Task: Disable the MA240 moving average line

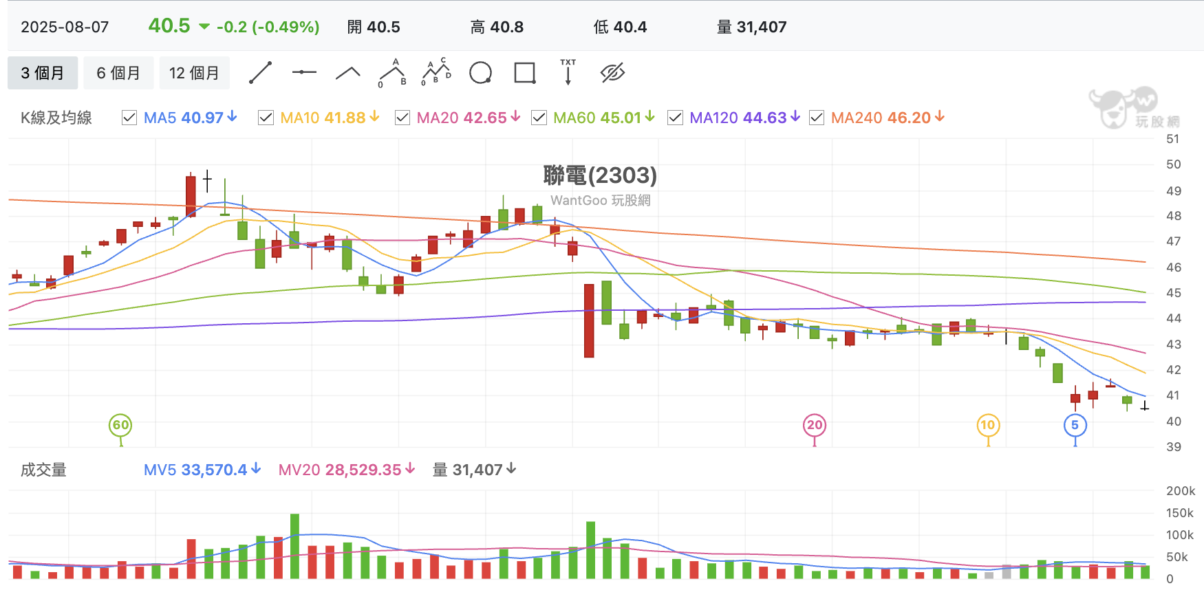Action: pyautogui.click(x=816, y=118)
